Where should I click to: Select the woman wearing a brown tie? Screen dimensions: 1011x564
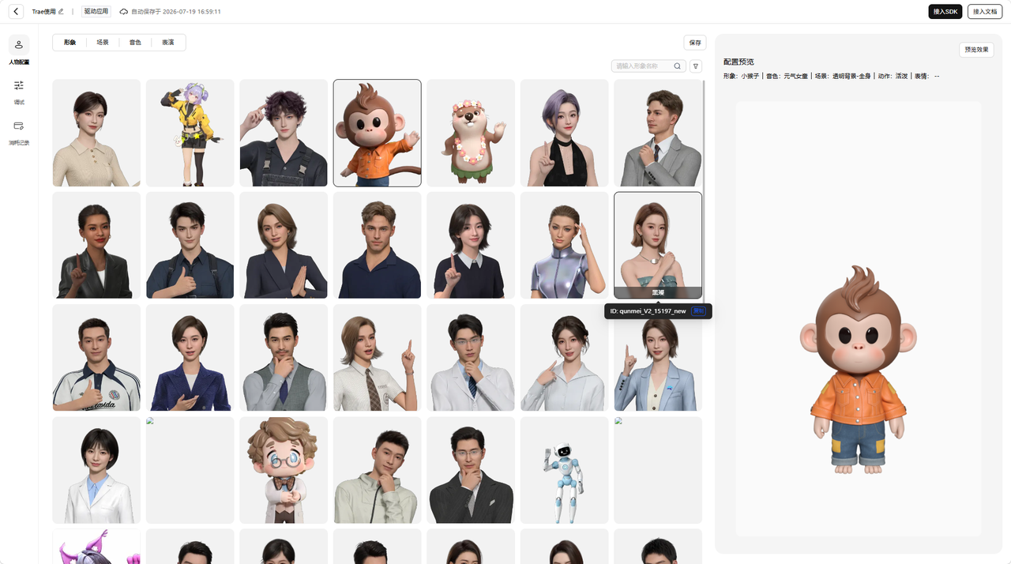click(378, 358)
